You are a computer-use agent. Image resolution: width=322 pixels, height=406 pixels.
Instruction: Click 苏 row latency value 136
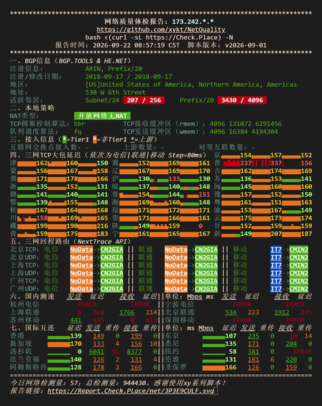click(246, 179)
